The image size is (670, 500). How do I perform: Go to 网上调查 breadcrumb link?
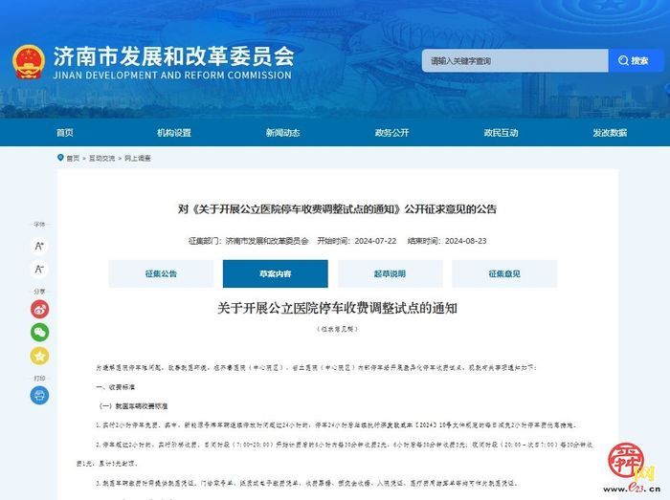(x=138, y=159)
